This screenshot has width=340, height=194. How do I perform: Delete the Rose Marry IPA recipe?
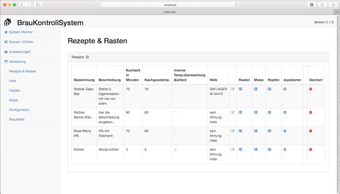[311, 131]
